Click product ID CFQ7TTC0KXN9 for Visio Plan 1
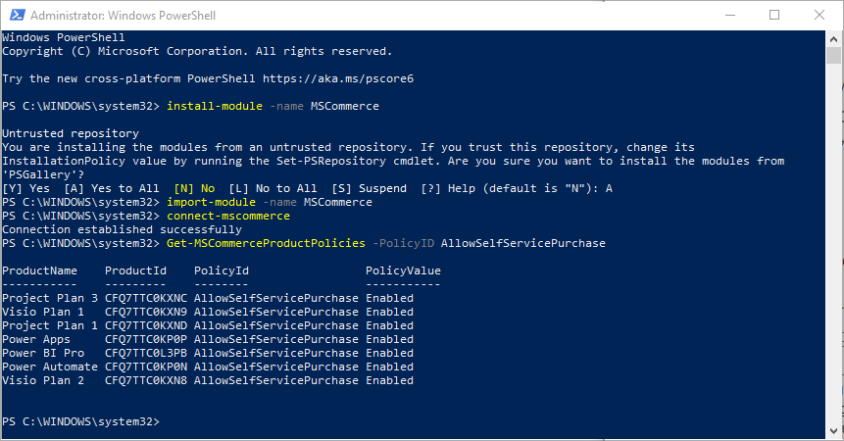844x441 pixels. click(x=146, y=312)
